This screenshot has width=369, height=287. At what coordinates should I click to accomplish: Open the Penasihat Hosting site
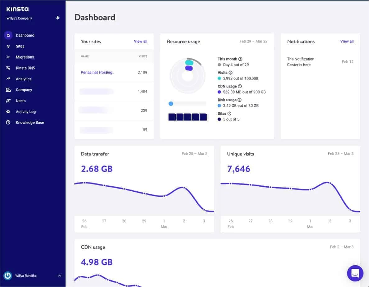pos(96,72)
